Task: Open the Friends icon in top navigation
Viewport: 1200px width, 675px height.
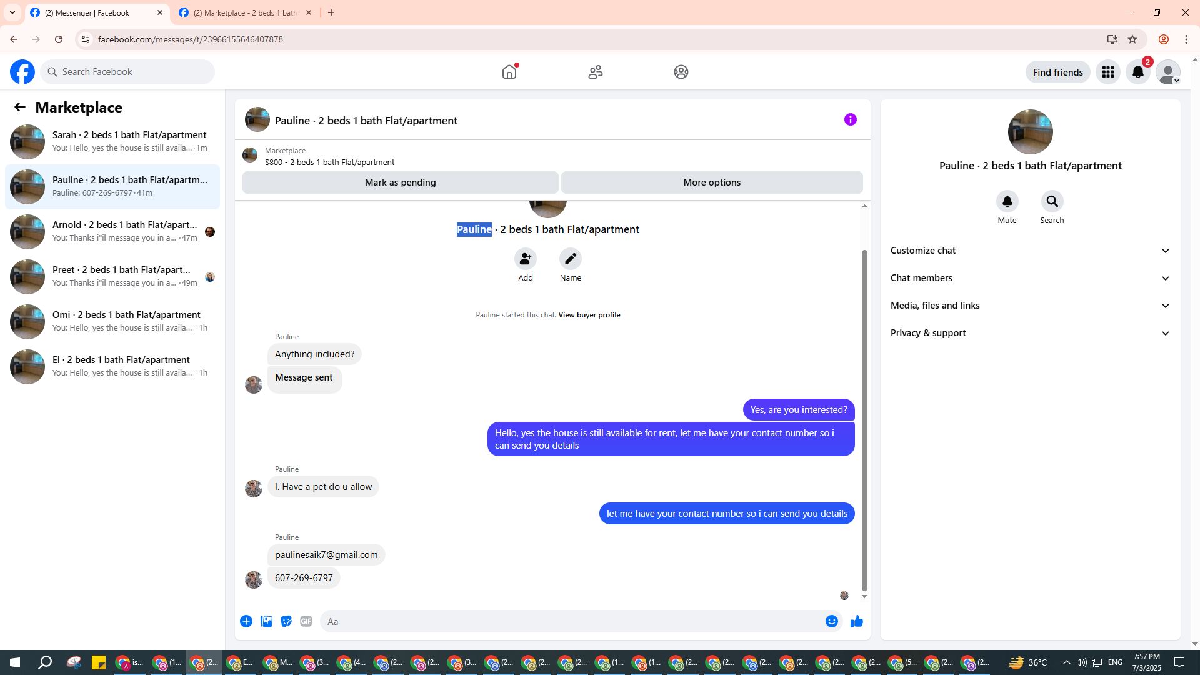Action: 595,72
